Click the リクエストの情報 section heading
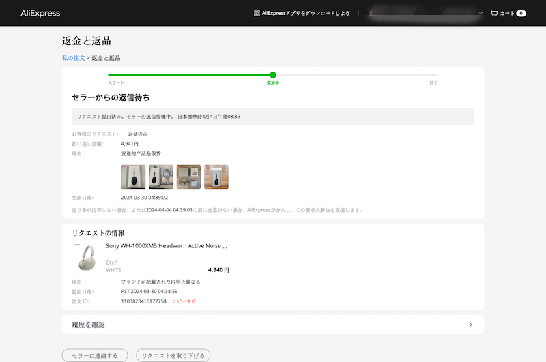546x362 pixels. point(98,233)
